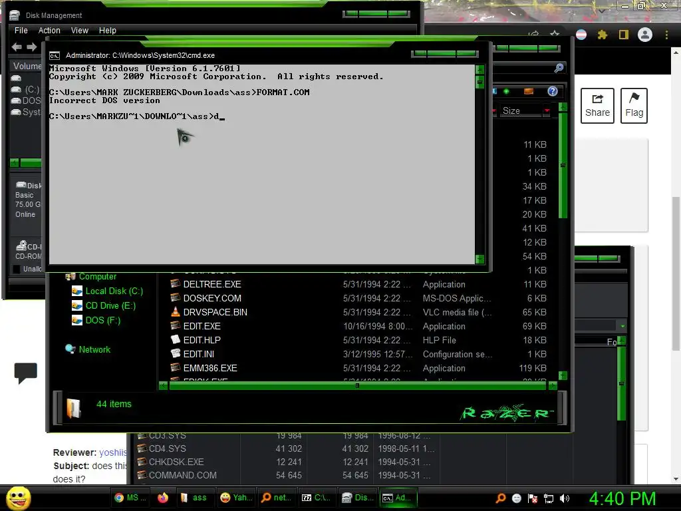Select CD Drive (E:) in navigation pane
This screenshot has width=681, height=511.
110,305
